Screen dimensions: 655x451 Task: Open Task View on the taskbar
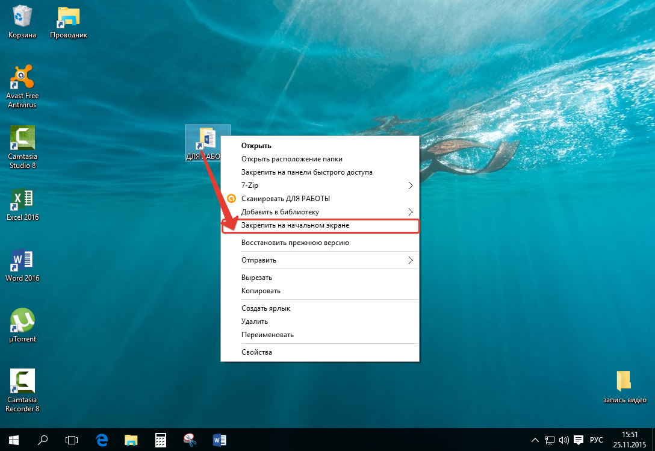pyautogui.click(x=72, y=440)
